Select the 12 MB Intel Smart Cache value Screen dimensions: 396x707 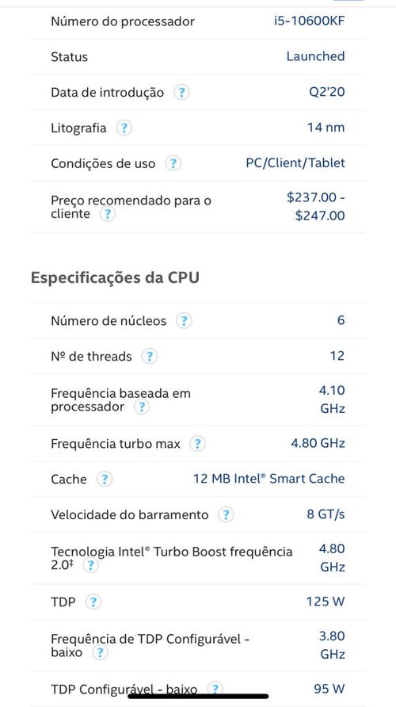tap(269, 479)
